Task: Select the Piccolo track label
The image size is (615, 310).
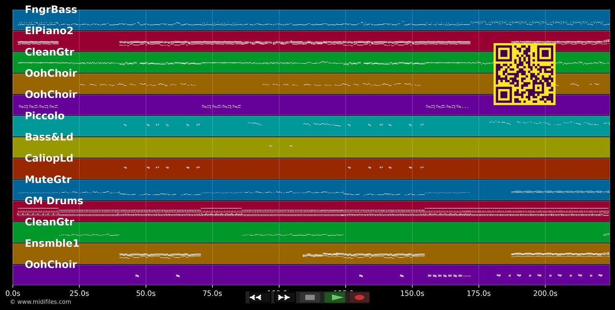Action: 45,115
